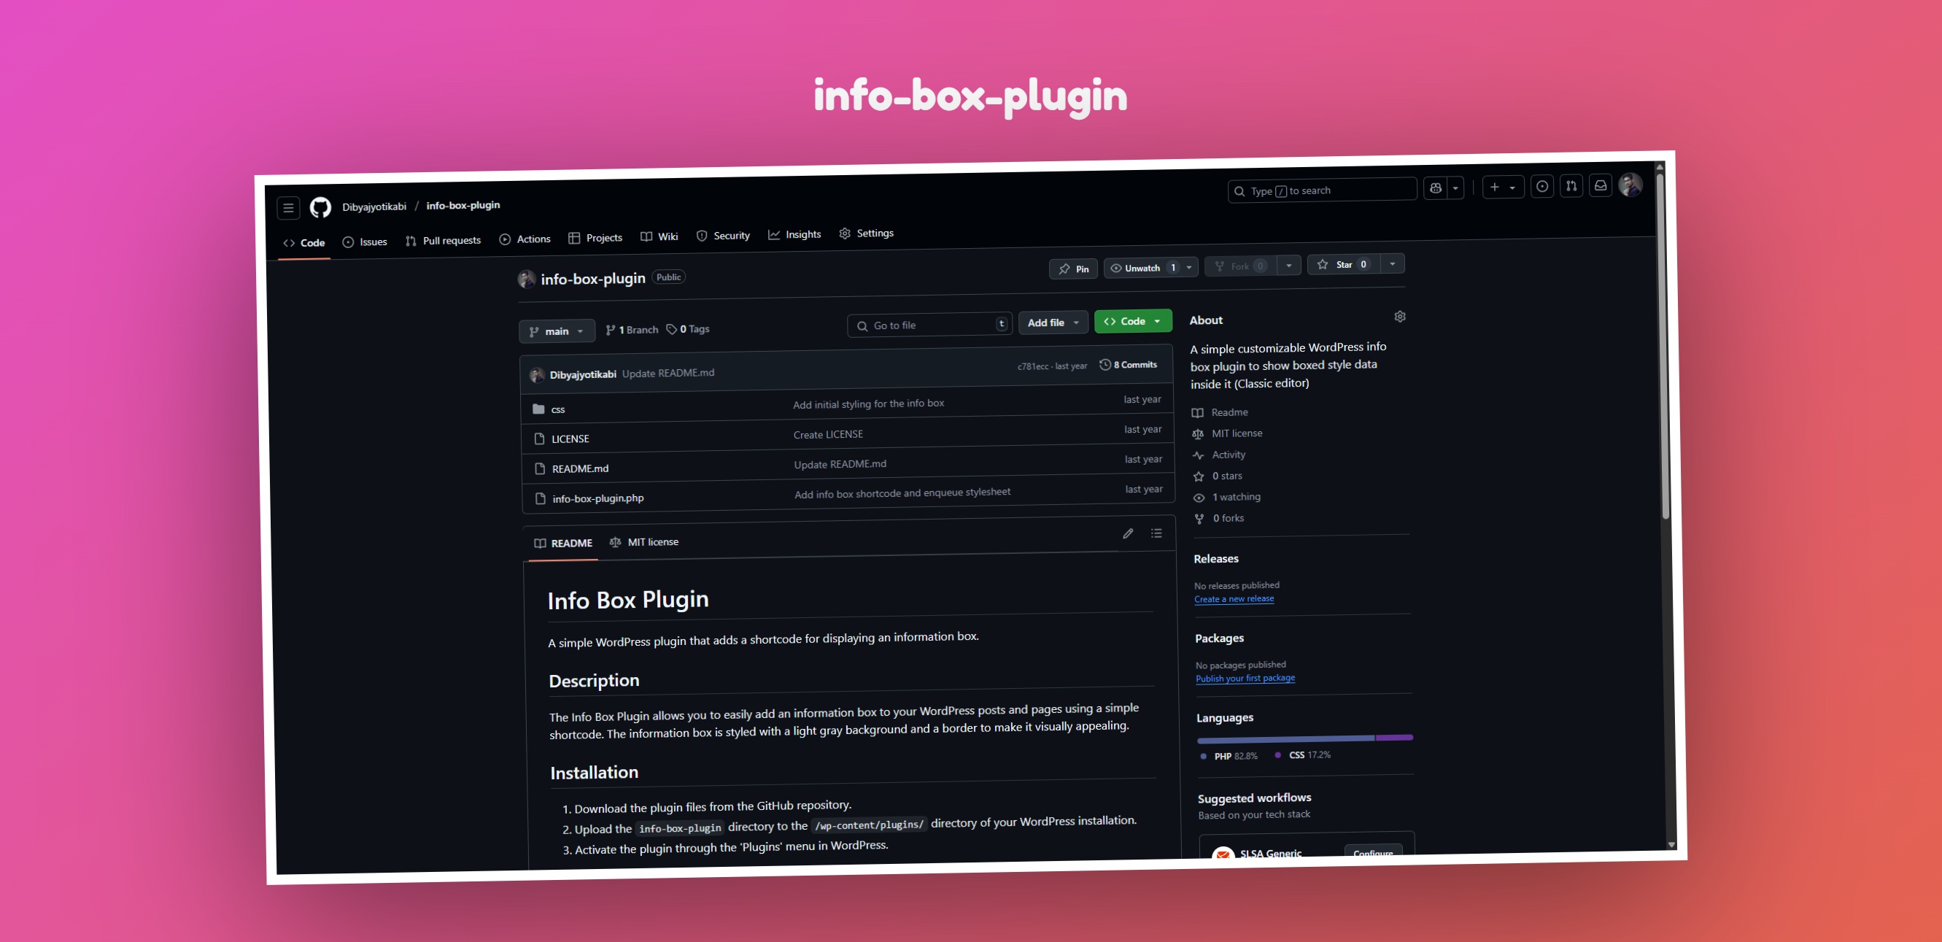The height and width of the screenshot is (942, 1942).
Task: Click the README.md file icon
Action: [x=540, y=469]
